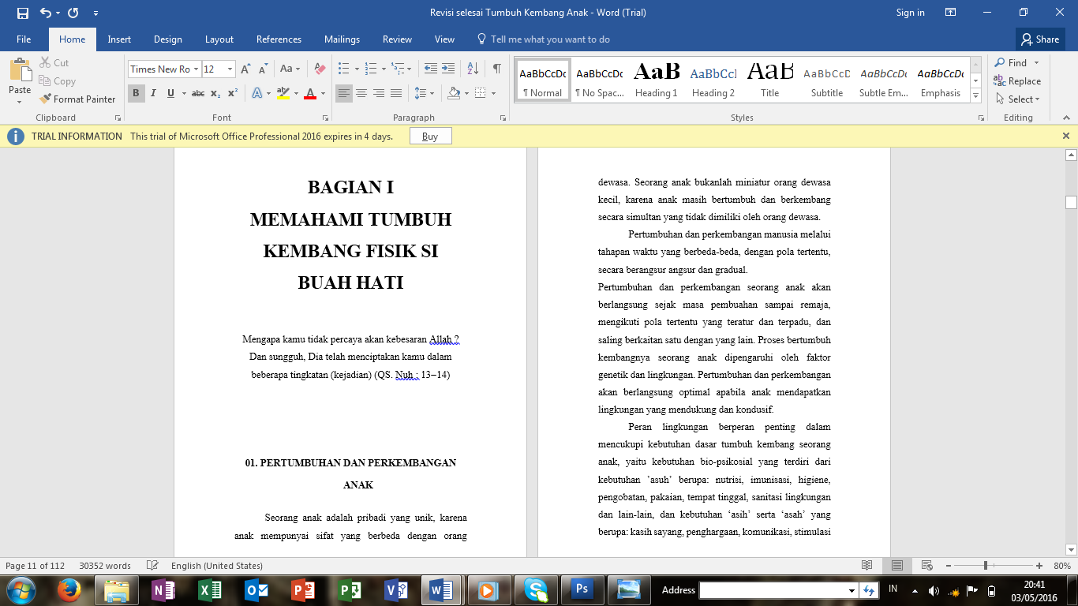Open the font size dropdown
This screenshot has height=606, width=1078.
[x=230, y=69]
